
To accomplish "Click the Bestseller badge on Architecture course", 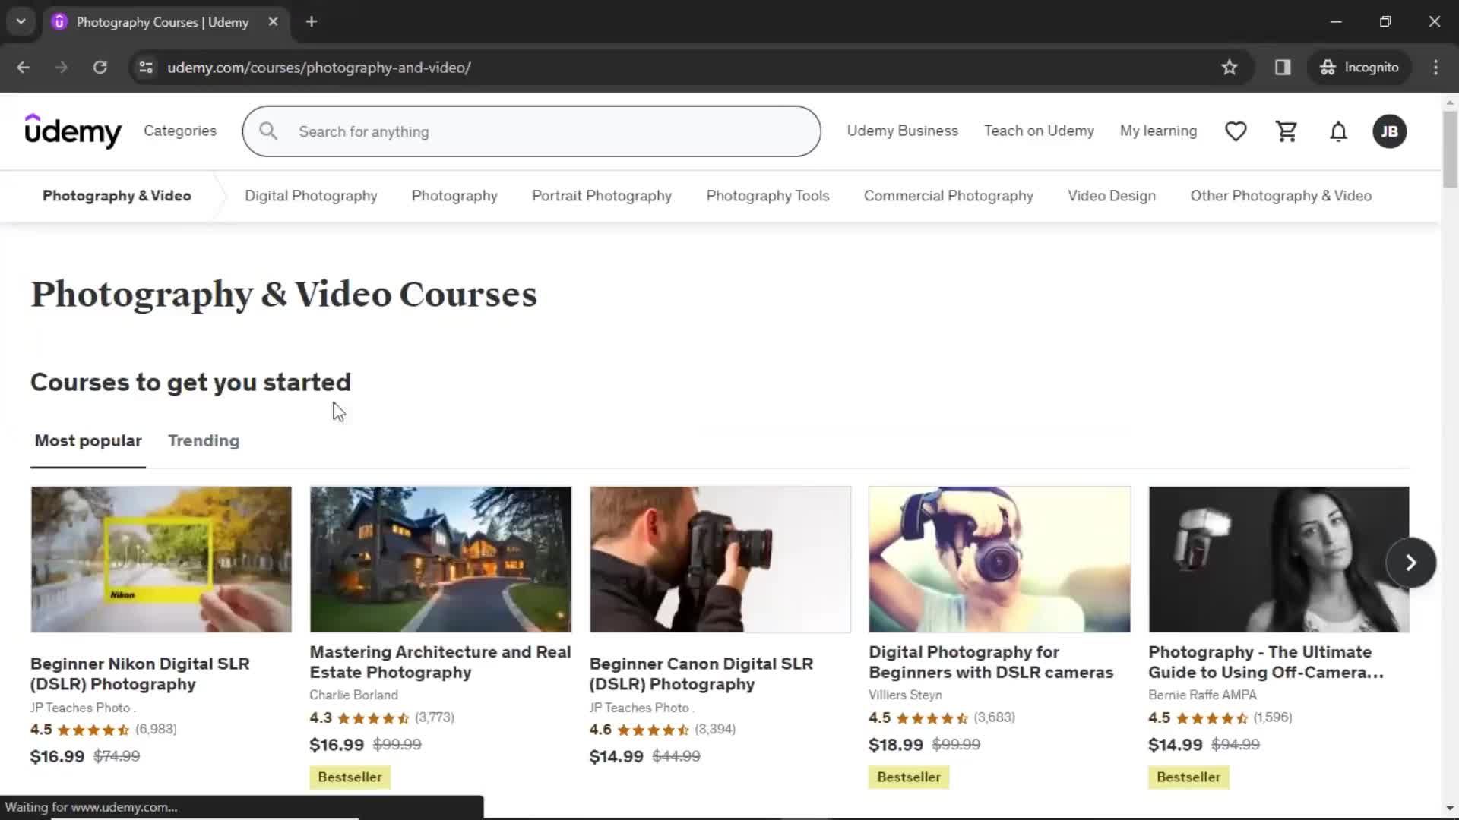I will (x=349, y=776).
